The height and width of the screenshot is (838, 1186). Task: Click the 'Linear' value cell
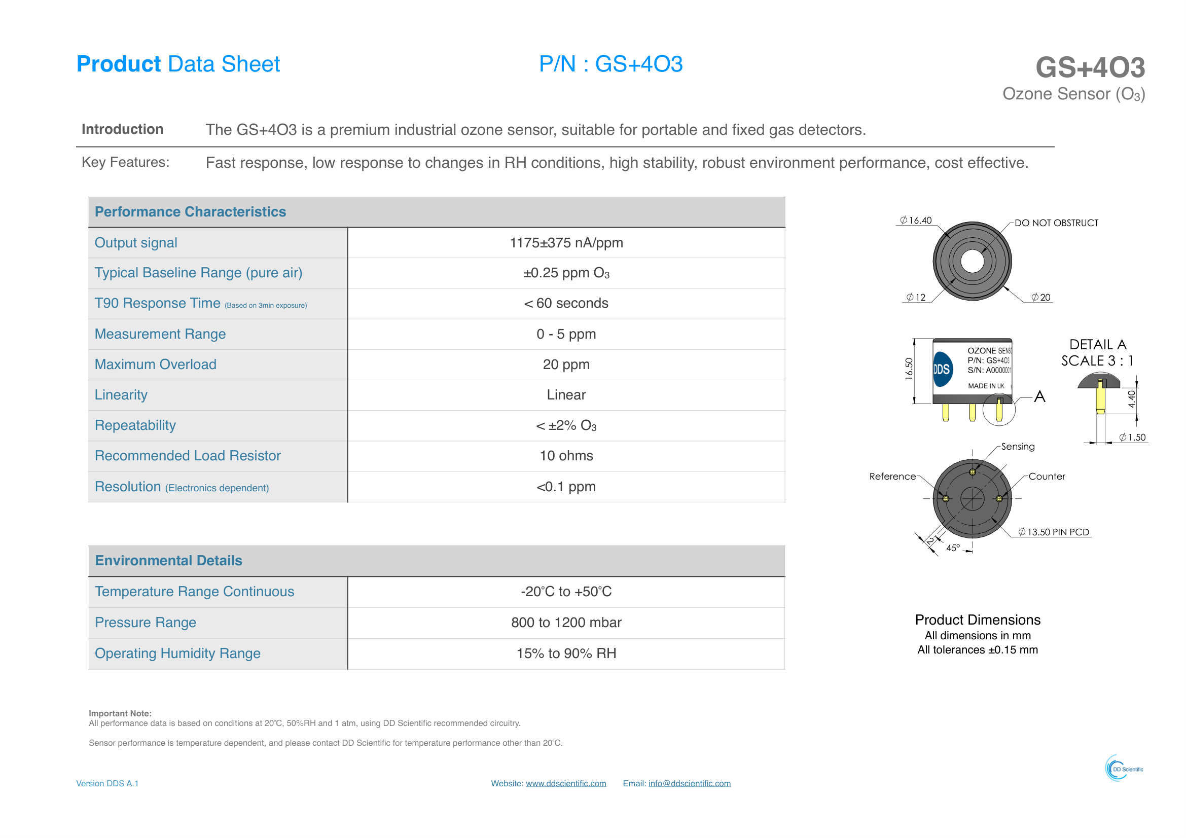566,395
